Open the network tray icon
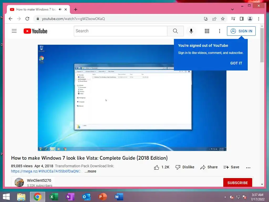 [238, 197]
